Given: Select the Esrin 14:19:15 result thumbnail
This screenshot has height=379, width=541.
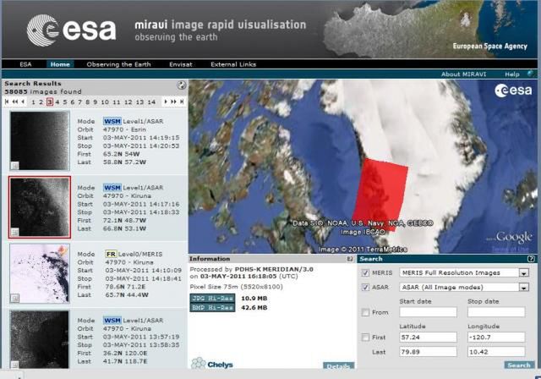Looking at the screenshot, I should pyautogui.click(x=40, y=140).
